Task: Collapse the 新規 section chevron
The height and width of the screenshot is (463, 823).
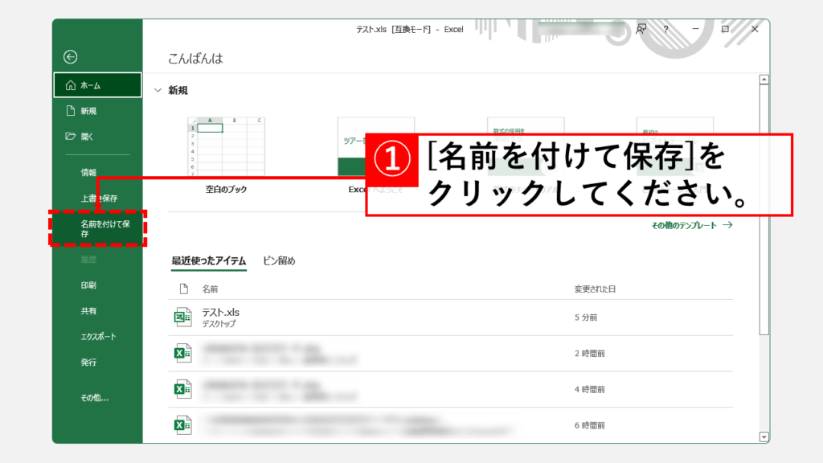Action: pyautogui.click(x=158, y=91)
